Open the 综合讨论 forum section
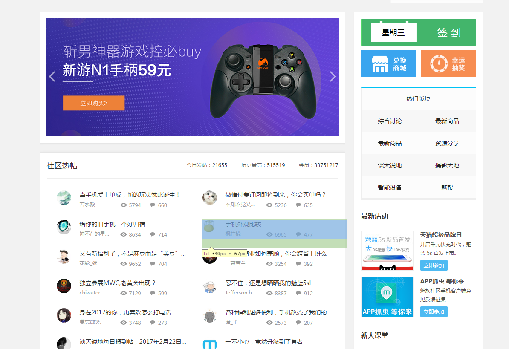Viewport: 509px width, 349px height. (390, 121)
